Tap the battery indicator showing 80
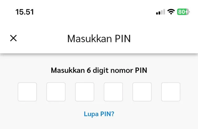198x129 pixels. [183, 12]
